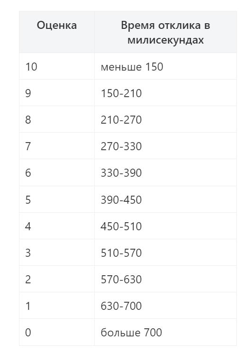Click the '210-270' response time cell
Screen dimensions: 252x361
tap(165, 119)
